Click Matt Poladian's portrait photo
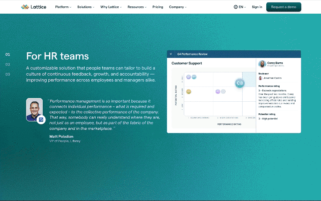This screenshot has height=201, width=321. click(x=34, y=109)
